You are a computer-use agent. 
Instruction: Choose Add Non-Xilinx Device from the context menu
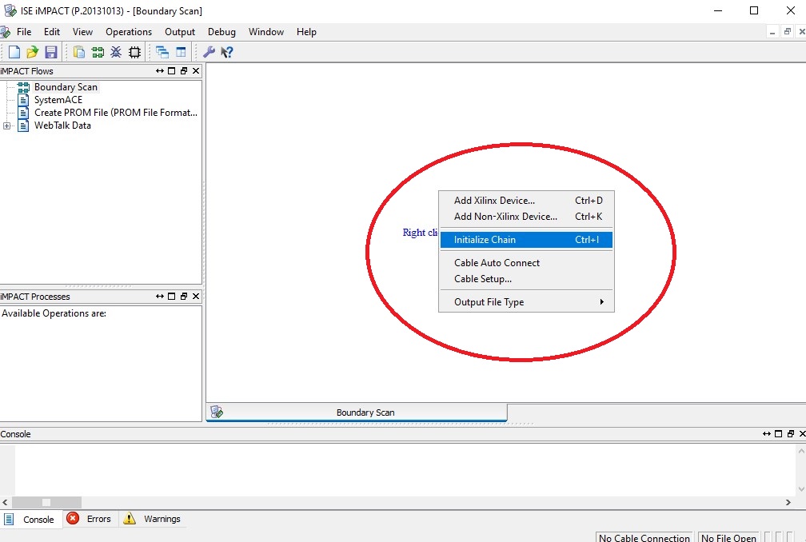point(526,217)
